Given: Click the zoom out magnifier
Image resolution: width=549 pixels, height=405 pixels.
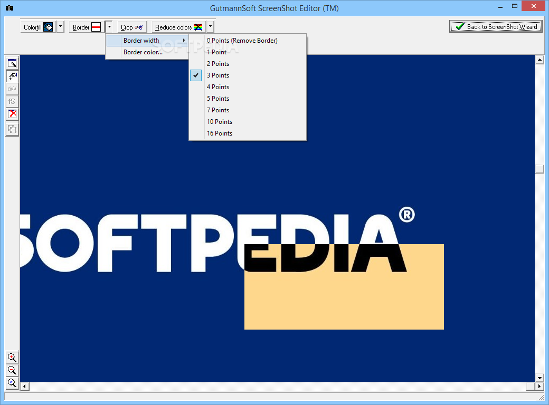Looking at the screenshot, I should click(x=12, y=370).
